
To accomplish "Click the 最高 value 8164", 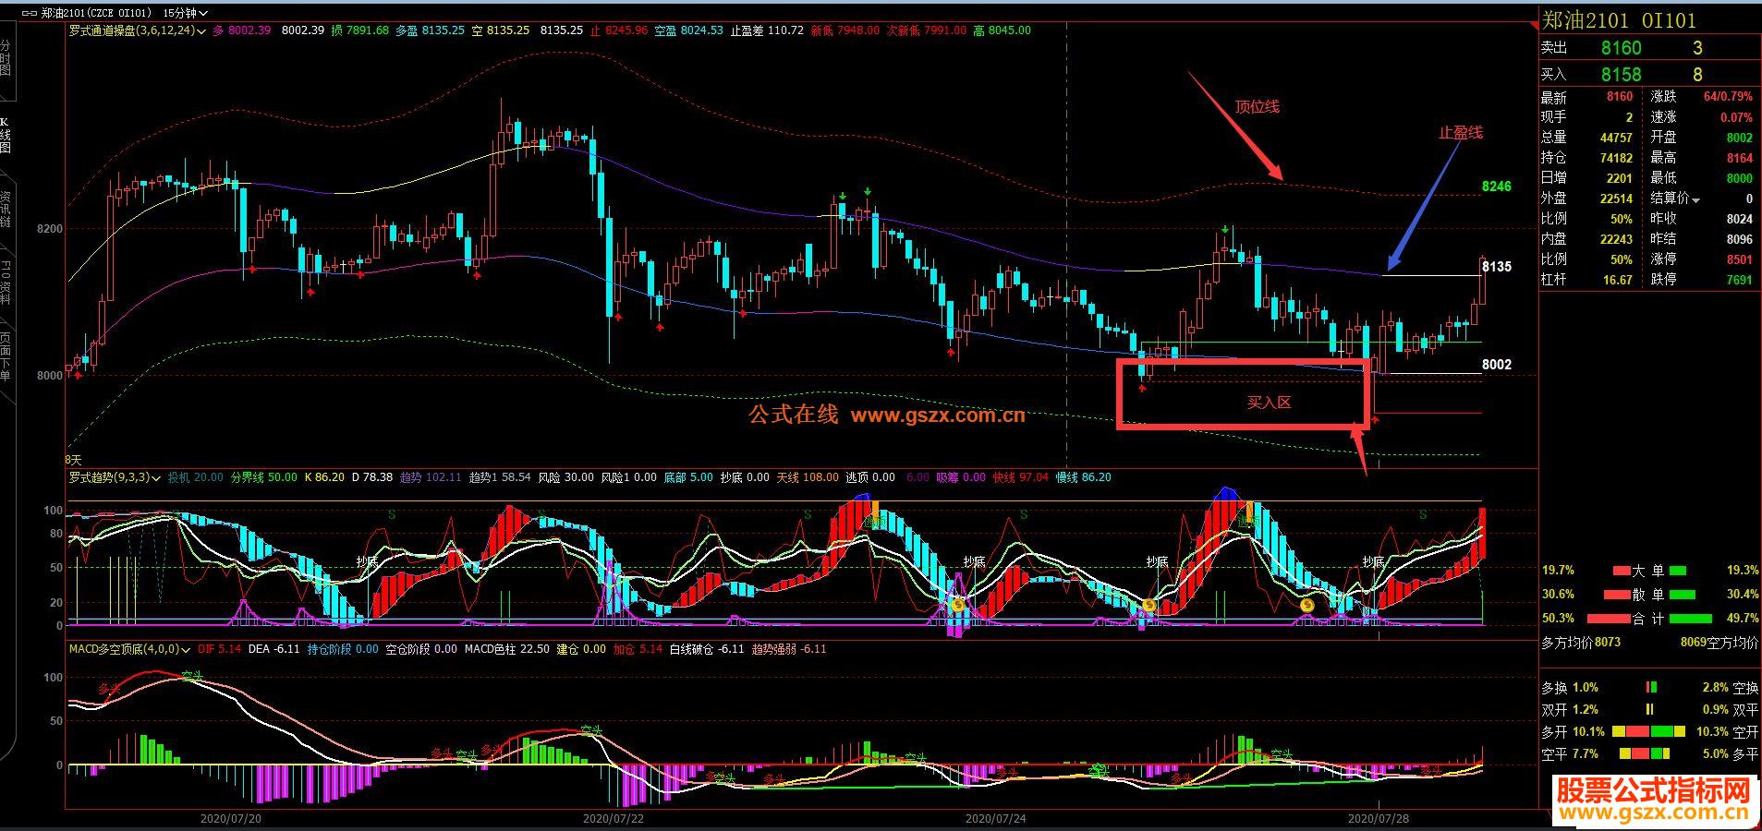I will point(1739,158).
